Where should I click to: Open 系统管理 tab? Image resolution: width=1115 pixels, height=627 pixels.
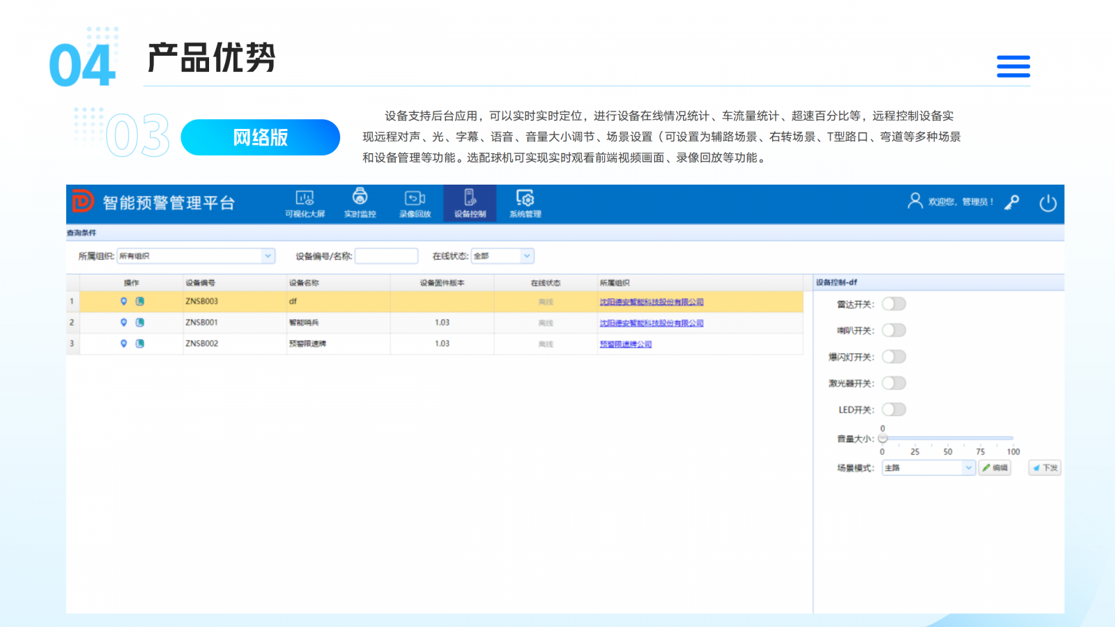[525, 204]
